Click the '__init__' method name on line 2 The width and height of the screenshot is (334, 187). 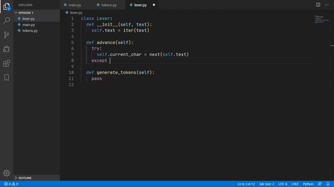tap(107, 24)
